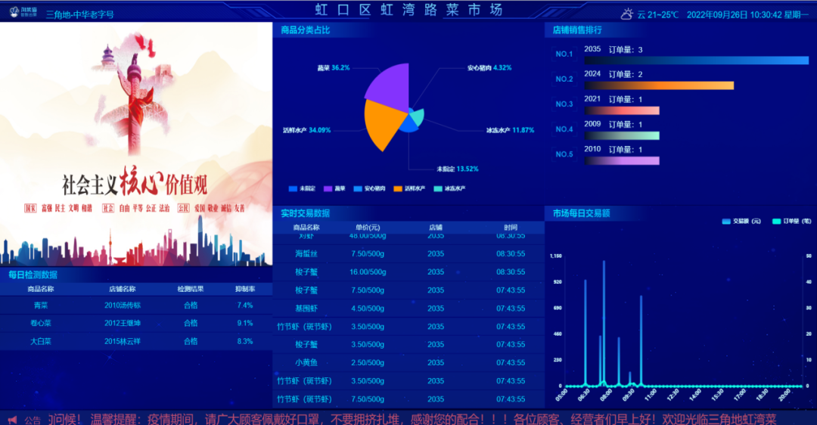
Task: Select the purple 蔬菜 pie slice
Action: point(390,83)
